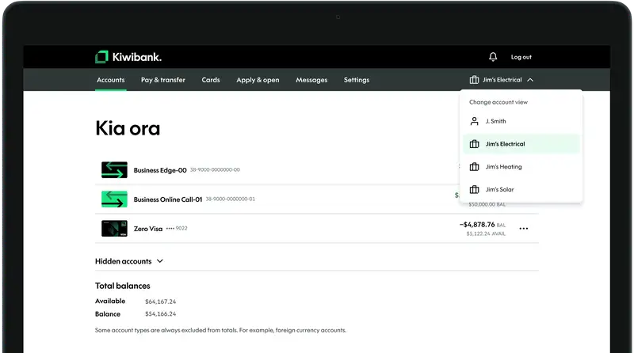Click the Zero Visa masked number 9022
This screenshot has height=353, width=634.
click(x=177, y=228)
